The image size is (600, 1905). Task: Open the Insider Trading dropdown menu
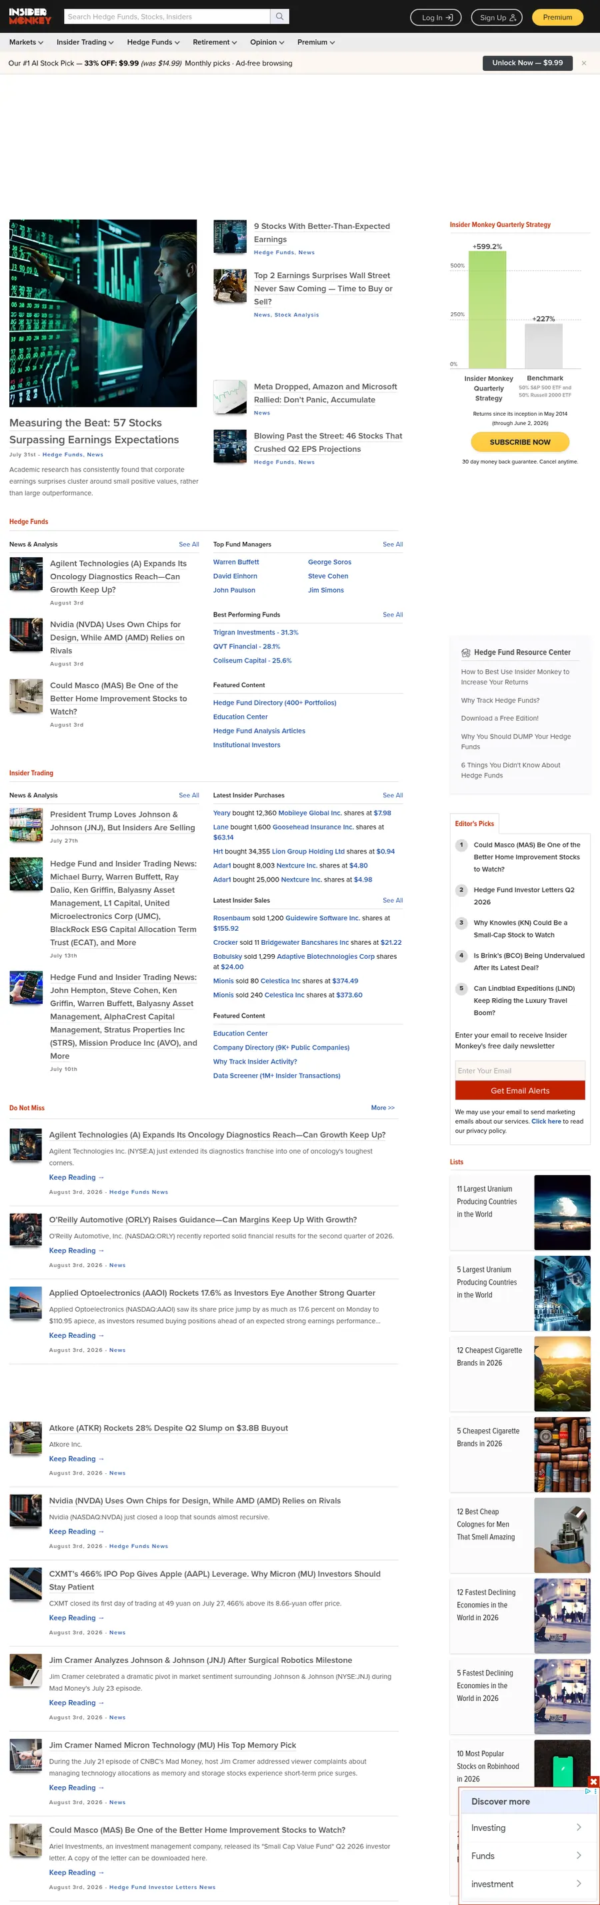85,42
